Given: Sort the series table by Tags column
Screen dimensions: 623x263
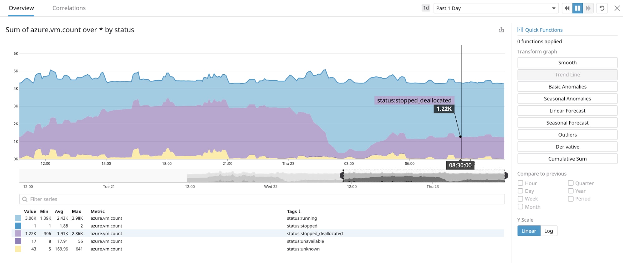Looking at the screenshot, I should (x=294, y=211).
